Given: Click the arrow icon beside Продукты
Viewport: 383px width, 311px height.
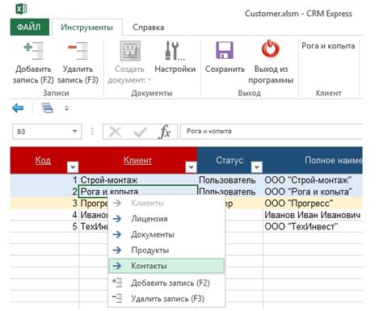Looking at the screenshot, I should pyautogui.click(x=117, y=250).
